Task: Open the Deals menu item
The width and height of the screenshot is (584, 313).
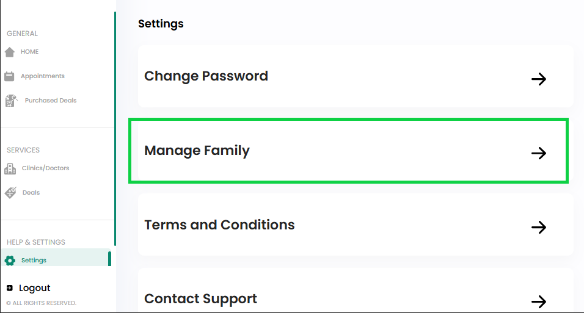Action: (31, 192)
